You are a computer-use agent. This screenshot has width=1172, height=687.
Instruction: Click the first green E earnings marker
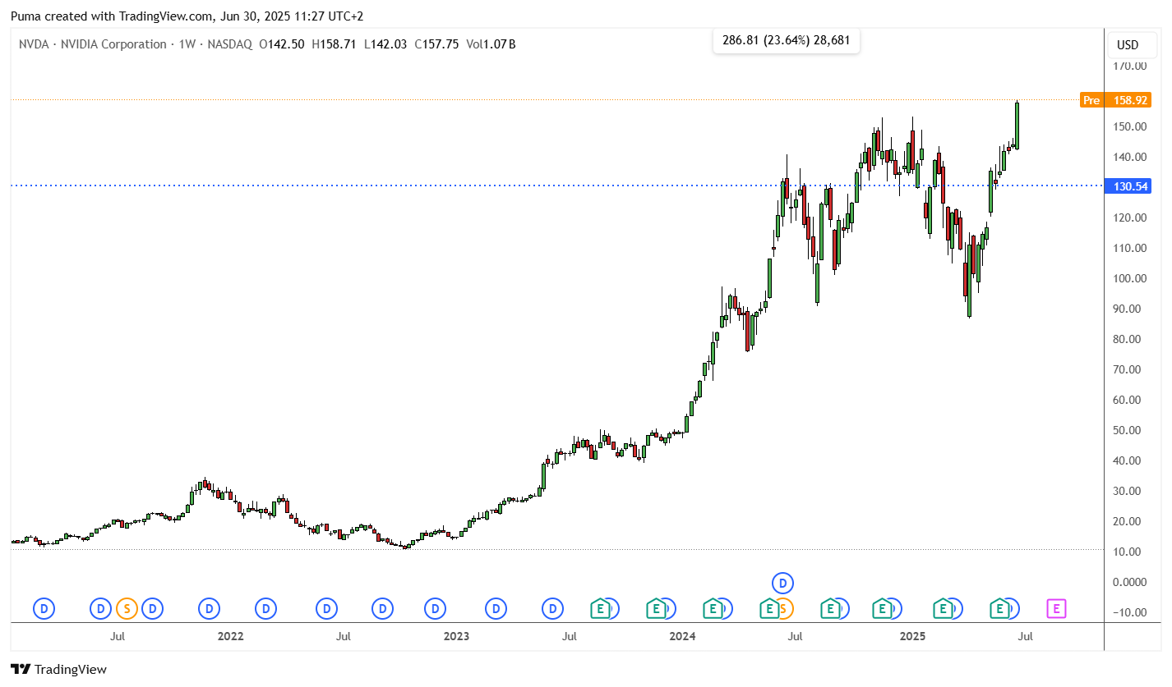pos(601,609)
